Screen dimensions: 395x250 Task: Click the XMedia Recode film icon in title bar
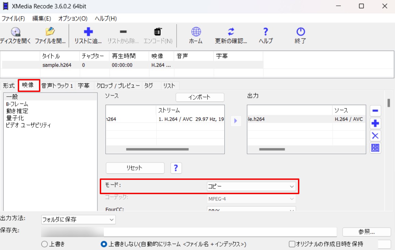pyautogui.click(x=5, y=6)
